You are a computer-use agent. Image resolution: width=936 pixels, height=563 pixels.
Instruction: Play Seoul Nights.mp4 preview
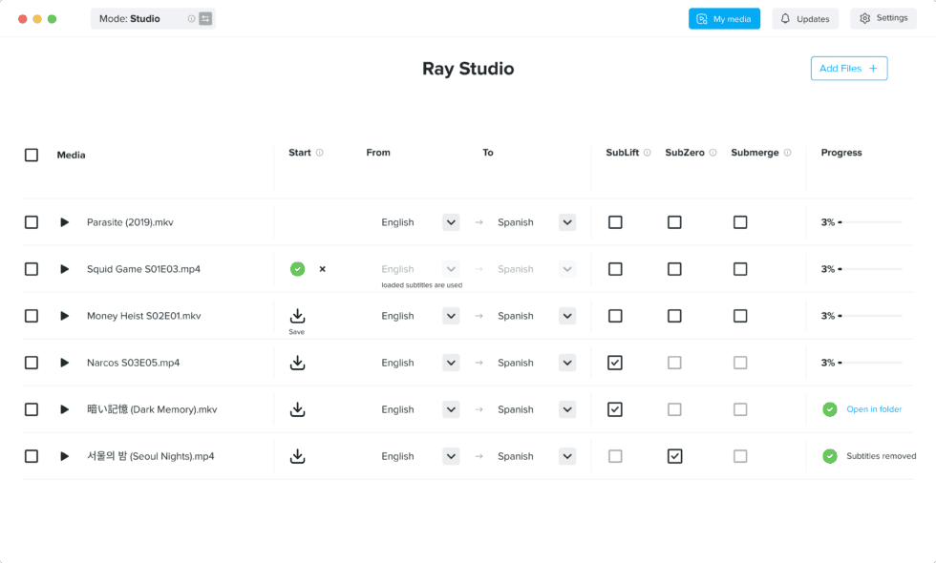coord(65,456)
